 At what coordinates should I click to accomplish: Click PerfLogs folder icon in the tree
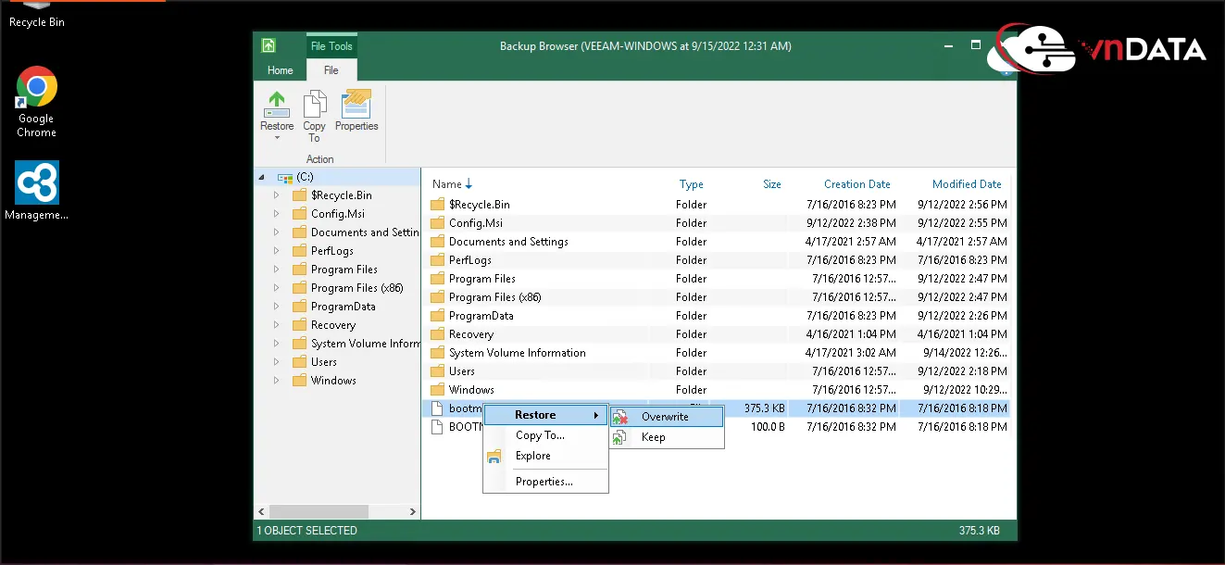(299, 251)
